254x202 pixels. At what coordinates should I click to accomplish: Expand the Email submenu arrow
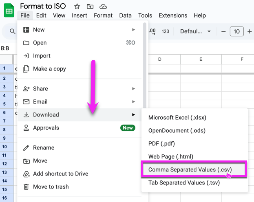[x=133, y=102]
